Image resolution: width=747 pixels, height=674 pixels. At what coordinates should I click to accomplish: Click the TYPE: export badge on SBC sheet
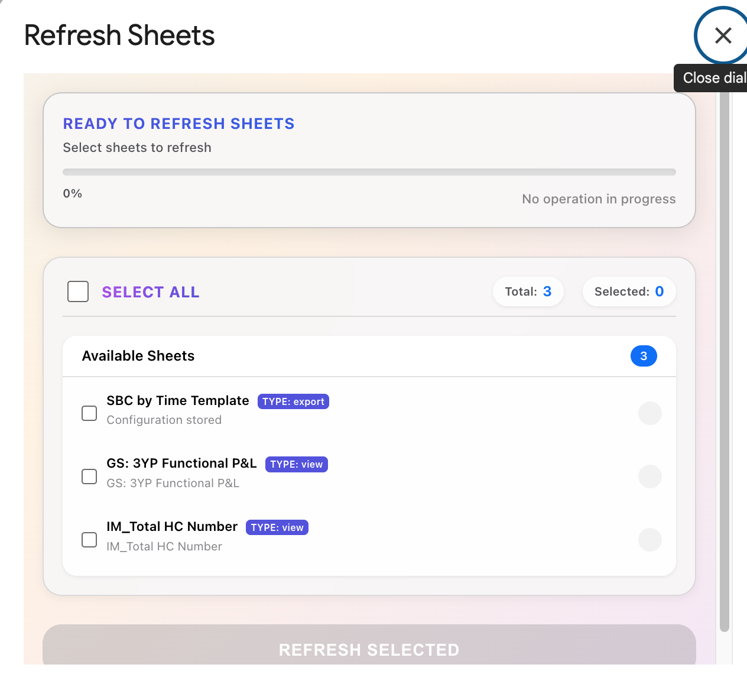[293, 401]
